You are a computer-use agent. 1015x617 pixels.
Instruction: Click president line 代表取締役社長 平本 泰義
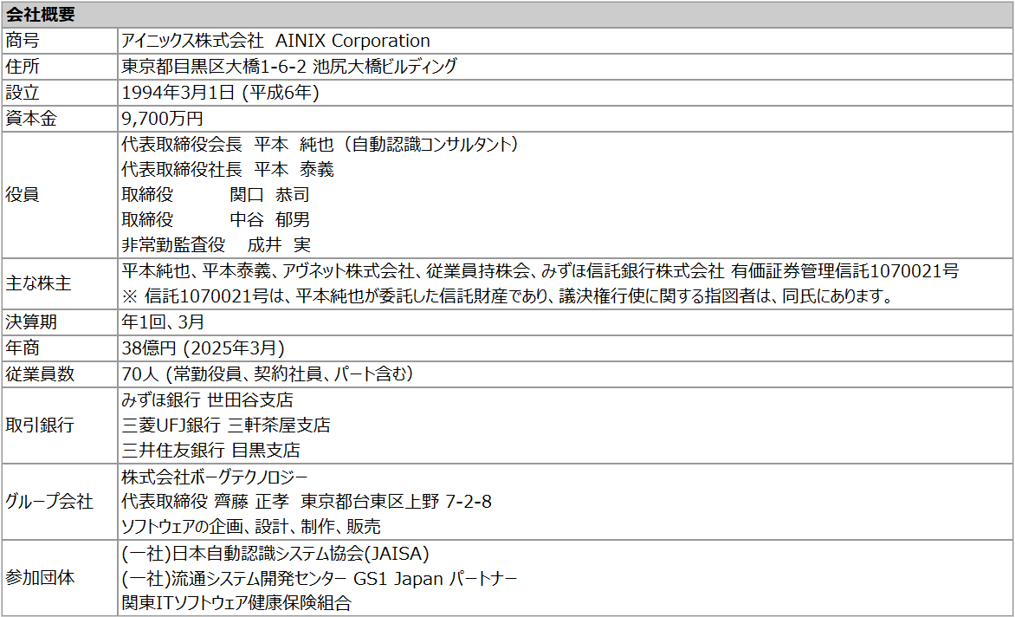coord(228,170)
